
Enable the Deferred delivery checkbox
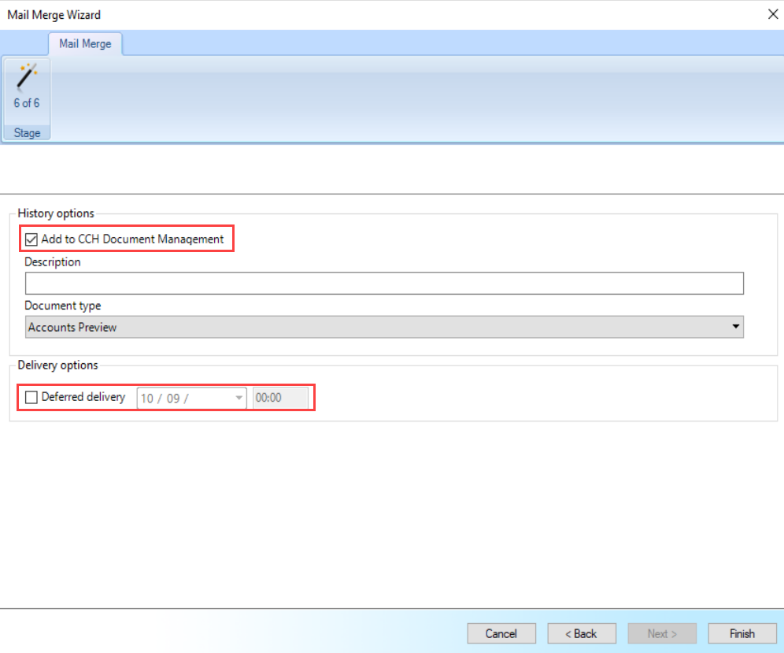[31, 397]
